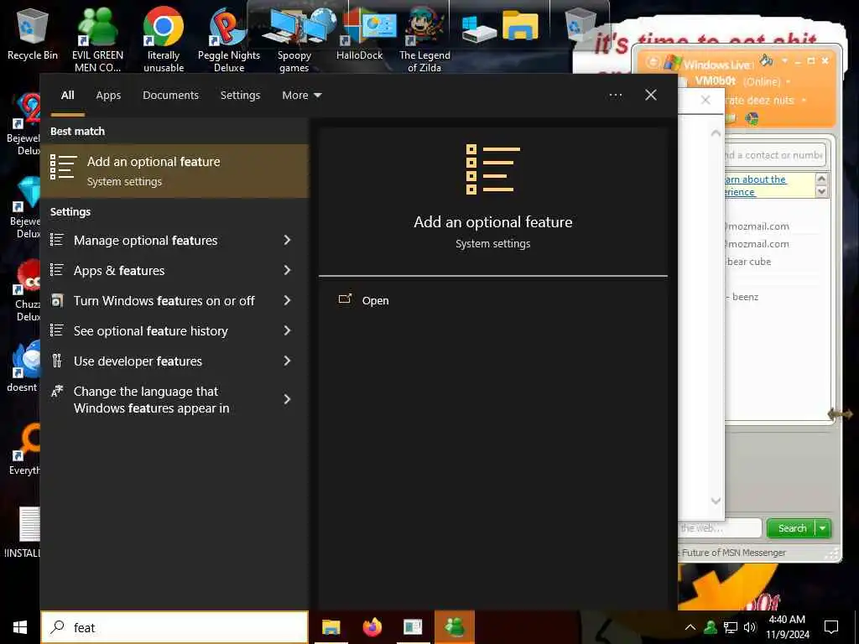The width and height of the screenshot is (859, 644).
Task: Click the Windows Start button
Action: (x=20, y=627)
